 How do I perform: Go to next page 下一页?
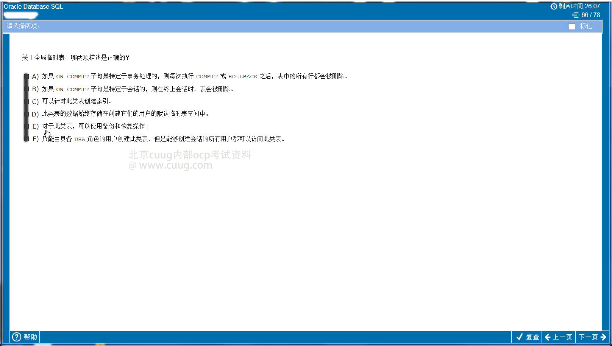pos(592,337)
